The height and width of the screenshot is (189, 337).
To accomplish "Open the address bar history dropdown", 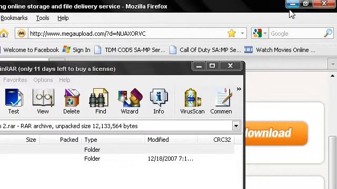I will click(x=242, y=34).
